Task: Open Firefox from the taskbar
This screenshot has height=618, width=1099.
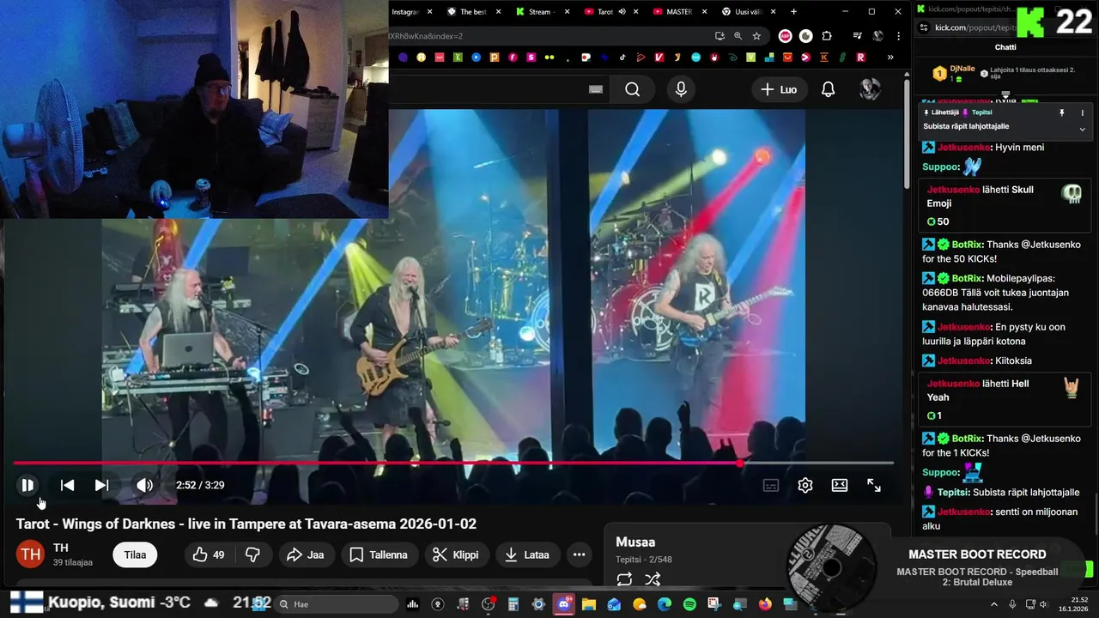Action: 765,604
